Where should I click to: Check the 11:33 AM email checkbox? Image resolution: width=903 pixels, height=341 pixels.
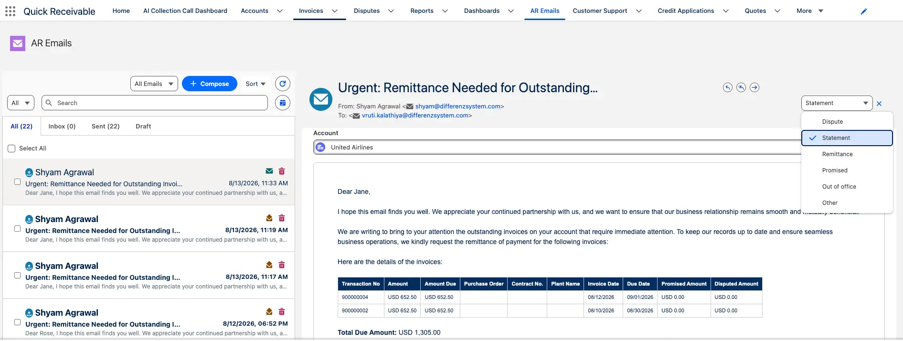[18, 182]
